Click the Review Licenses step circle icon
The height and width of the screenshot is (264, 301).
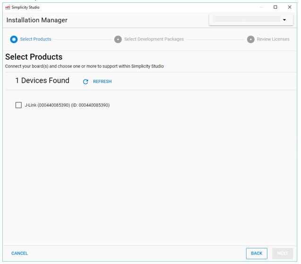pyautogui.click(x=250, y=39)
